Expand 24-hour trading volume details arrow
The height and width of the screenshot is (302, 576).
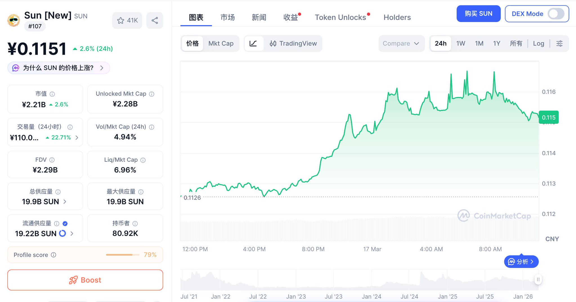pyautogui.click(x=77, y=138)
